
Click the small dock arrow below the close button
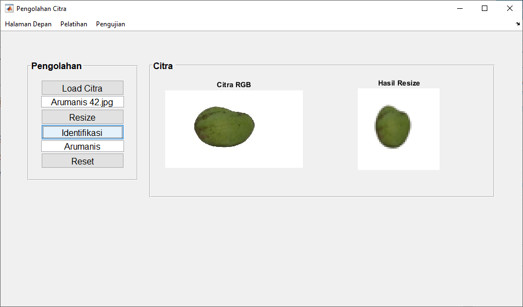(x=518, y=24)
